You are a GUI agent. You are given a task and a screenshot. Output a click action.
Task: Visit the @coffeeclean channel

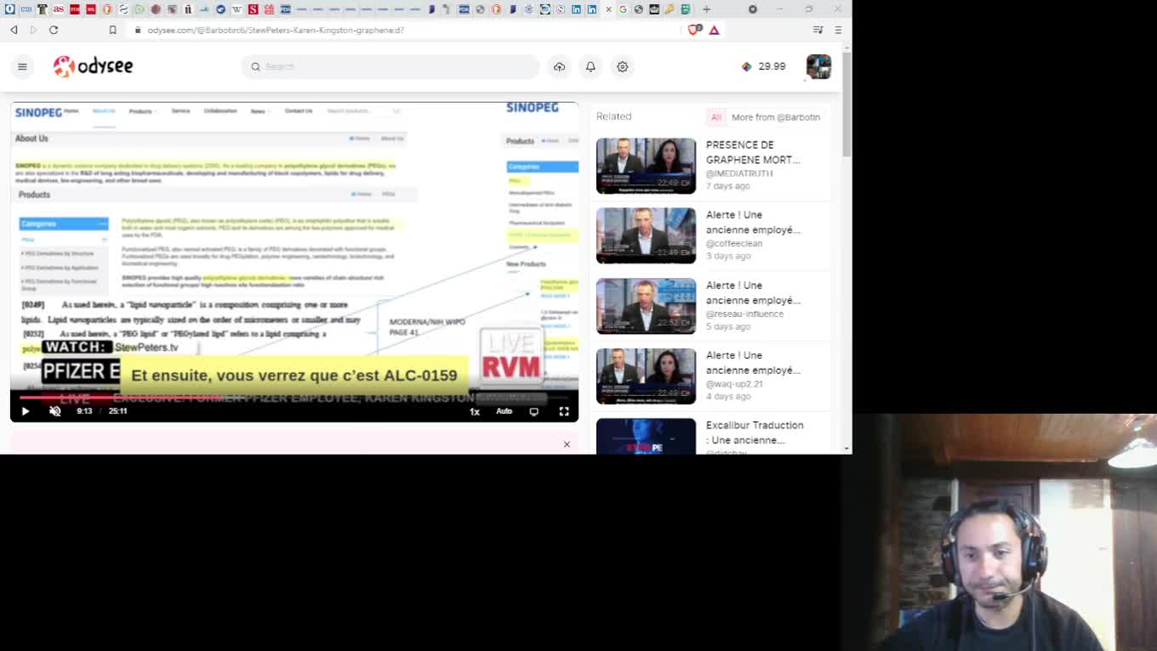coord(734,243)
